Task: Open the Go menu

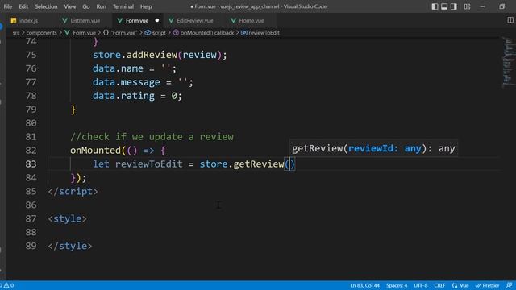Action: coord(86,6)
